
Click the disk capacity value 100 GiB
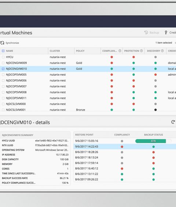tap(64, 159)
